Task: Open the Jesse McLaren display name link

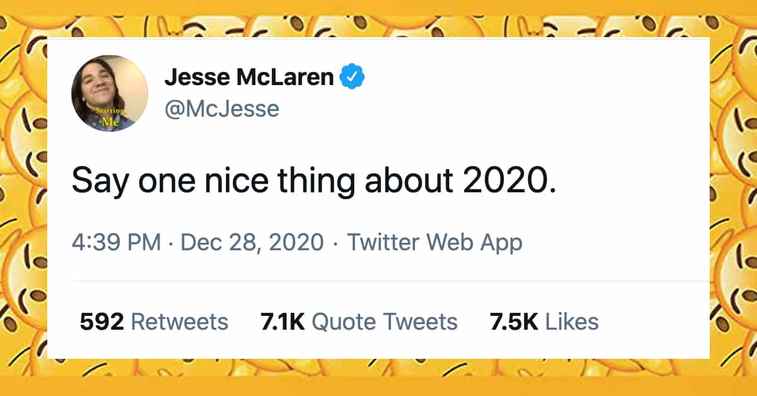Action: (249, 78)
